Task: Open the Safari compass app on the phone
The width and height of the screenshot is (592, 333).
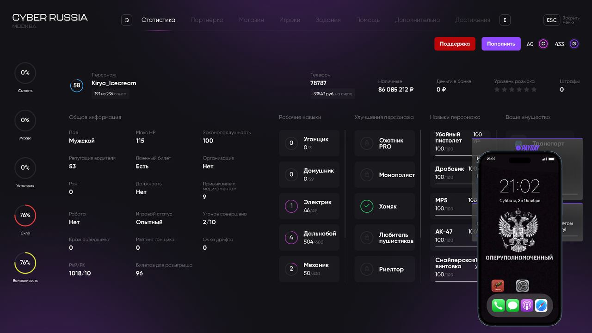Action: (x=541, y=305)
